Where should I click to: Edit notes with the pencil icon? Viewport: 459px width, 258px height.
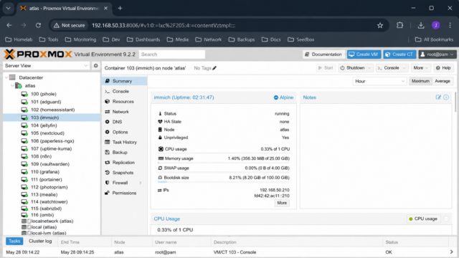coord(438,97)
